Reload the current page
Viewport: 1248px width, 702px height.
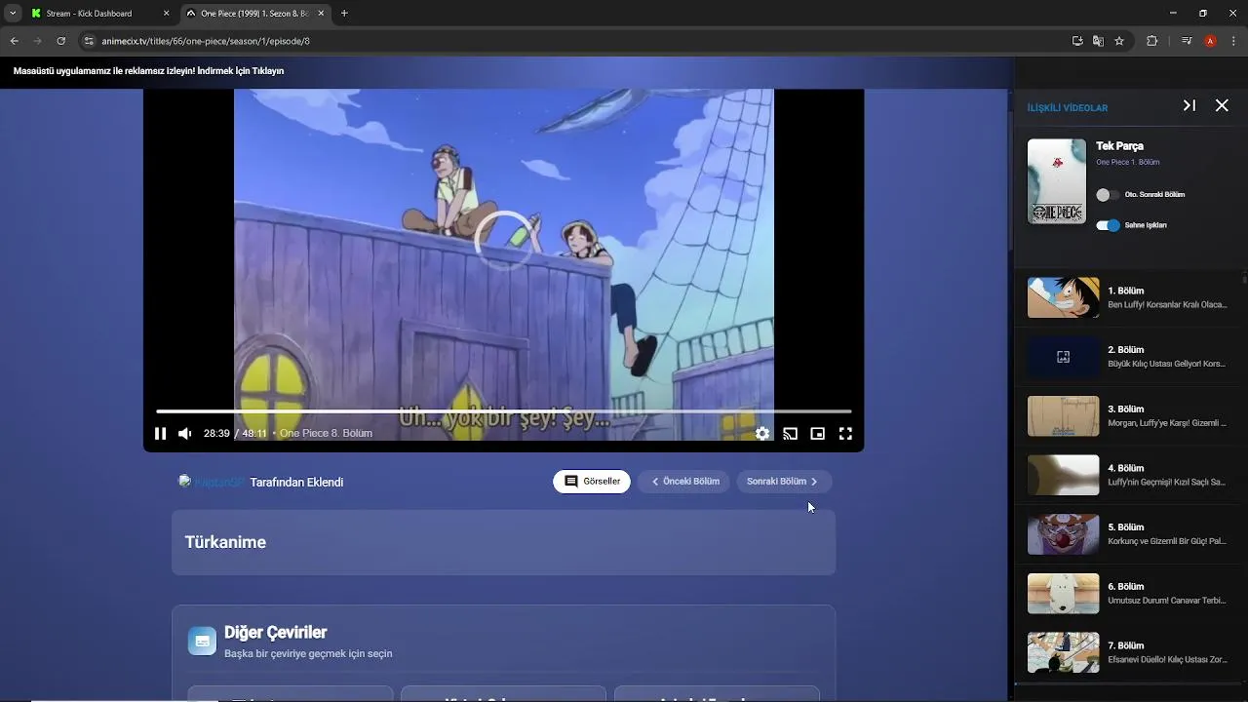tap(61, 41)
